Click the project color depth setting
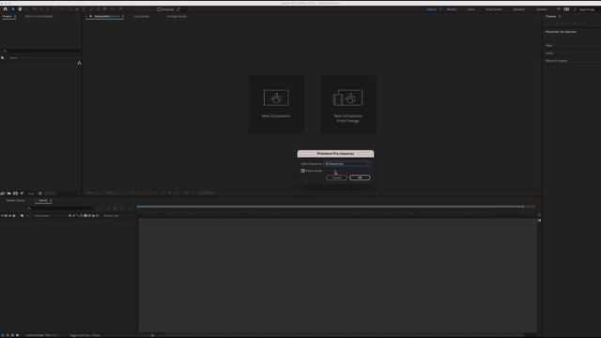 click(x=31, y=193)
